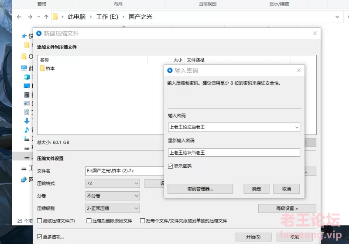Viewport: 349px width, 244px height.
Task: Open the Documents icon in sidebar
Action: pos(27,112)
